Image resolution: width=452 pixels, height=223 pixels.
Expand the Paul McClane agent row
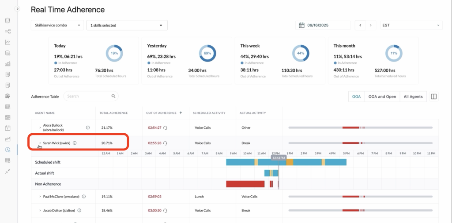point(40,197)
